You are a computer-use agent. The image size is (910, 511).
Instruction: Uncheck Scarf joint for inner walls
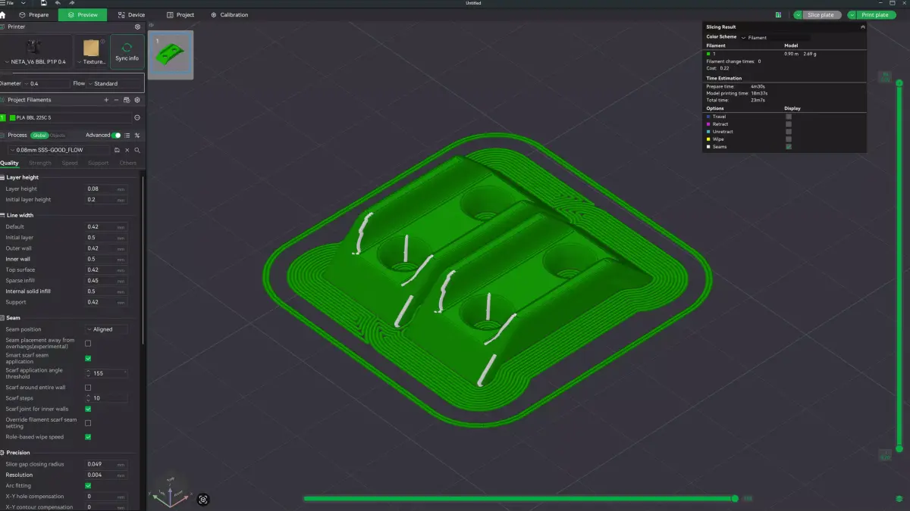click(88, 409)
